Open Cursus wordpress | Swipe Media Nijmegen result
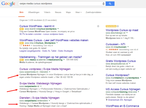The image size is (146, 108). coord(45,69)
